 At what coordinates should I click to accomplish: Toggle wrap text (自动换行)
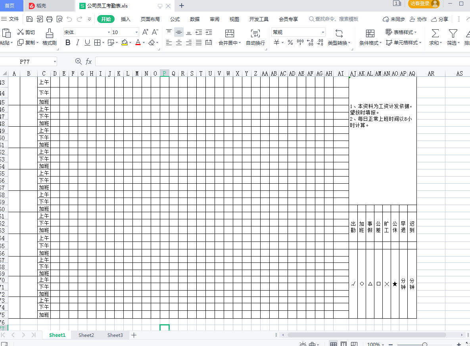point(255,33)
